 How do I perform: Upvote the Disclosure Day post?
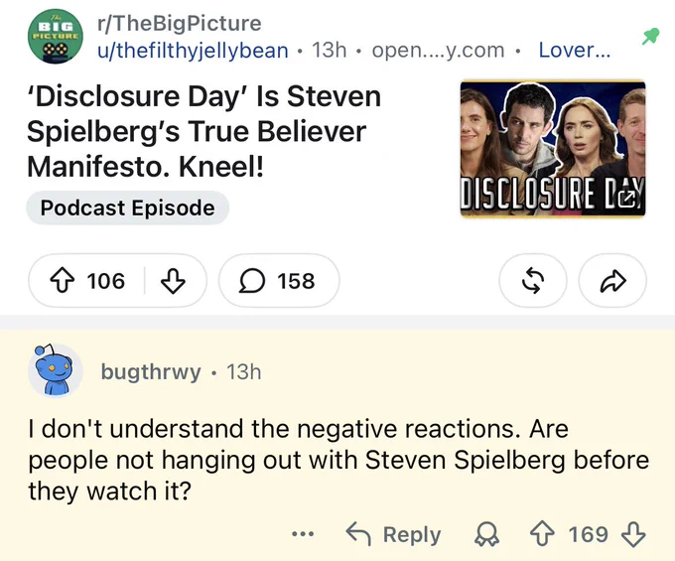pyautogui.click(x=63, y=281)
